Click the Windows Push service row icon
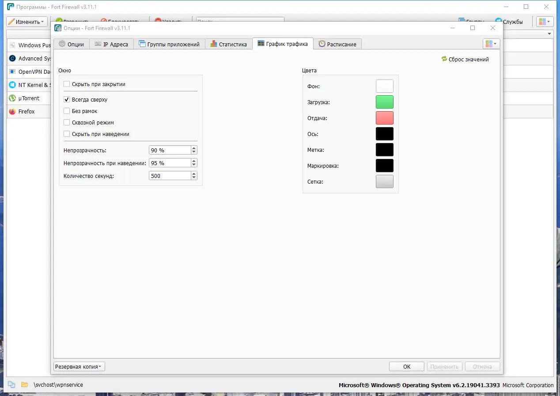 12,45
